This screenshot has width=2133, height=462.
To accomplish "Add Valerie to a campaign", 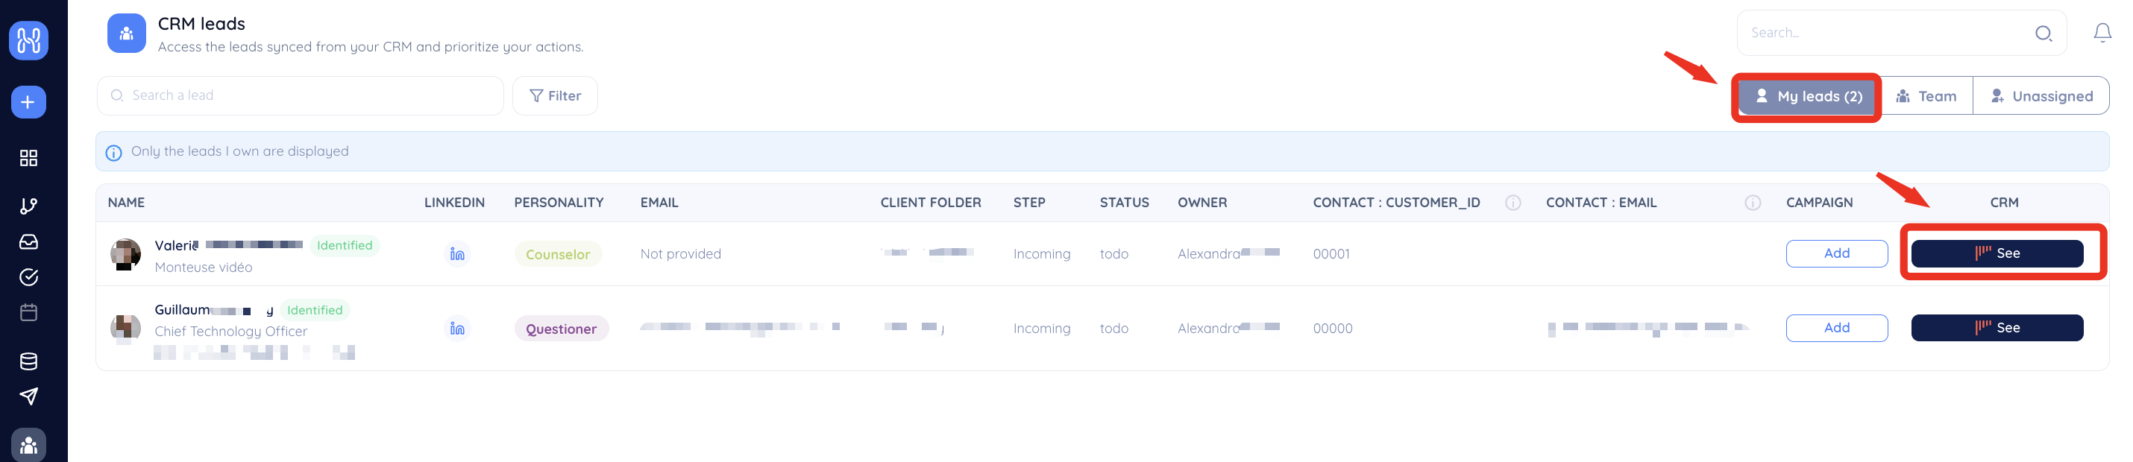I will coord(1835,253).
